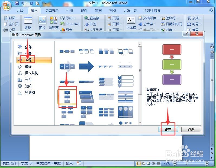
Task: Insert a 图片 picture
Action: coord(42,23)
